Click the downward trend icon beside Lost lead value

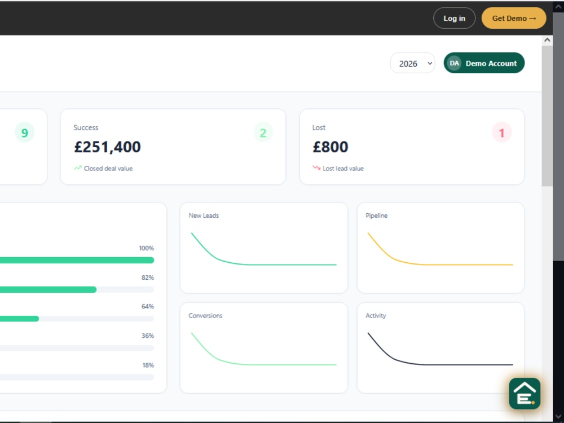[x=316, y=168]
